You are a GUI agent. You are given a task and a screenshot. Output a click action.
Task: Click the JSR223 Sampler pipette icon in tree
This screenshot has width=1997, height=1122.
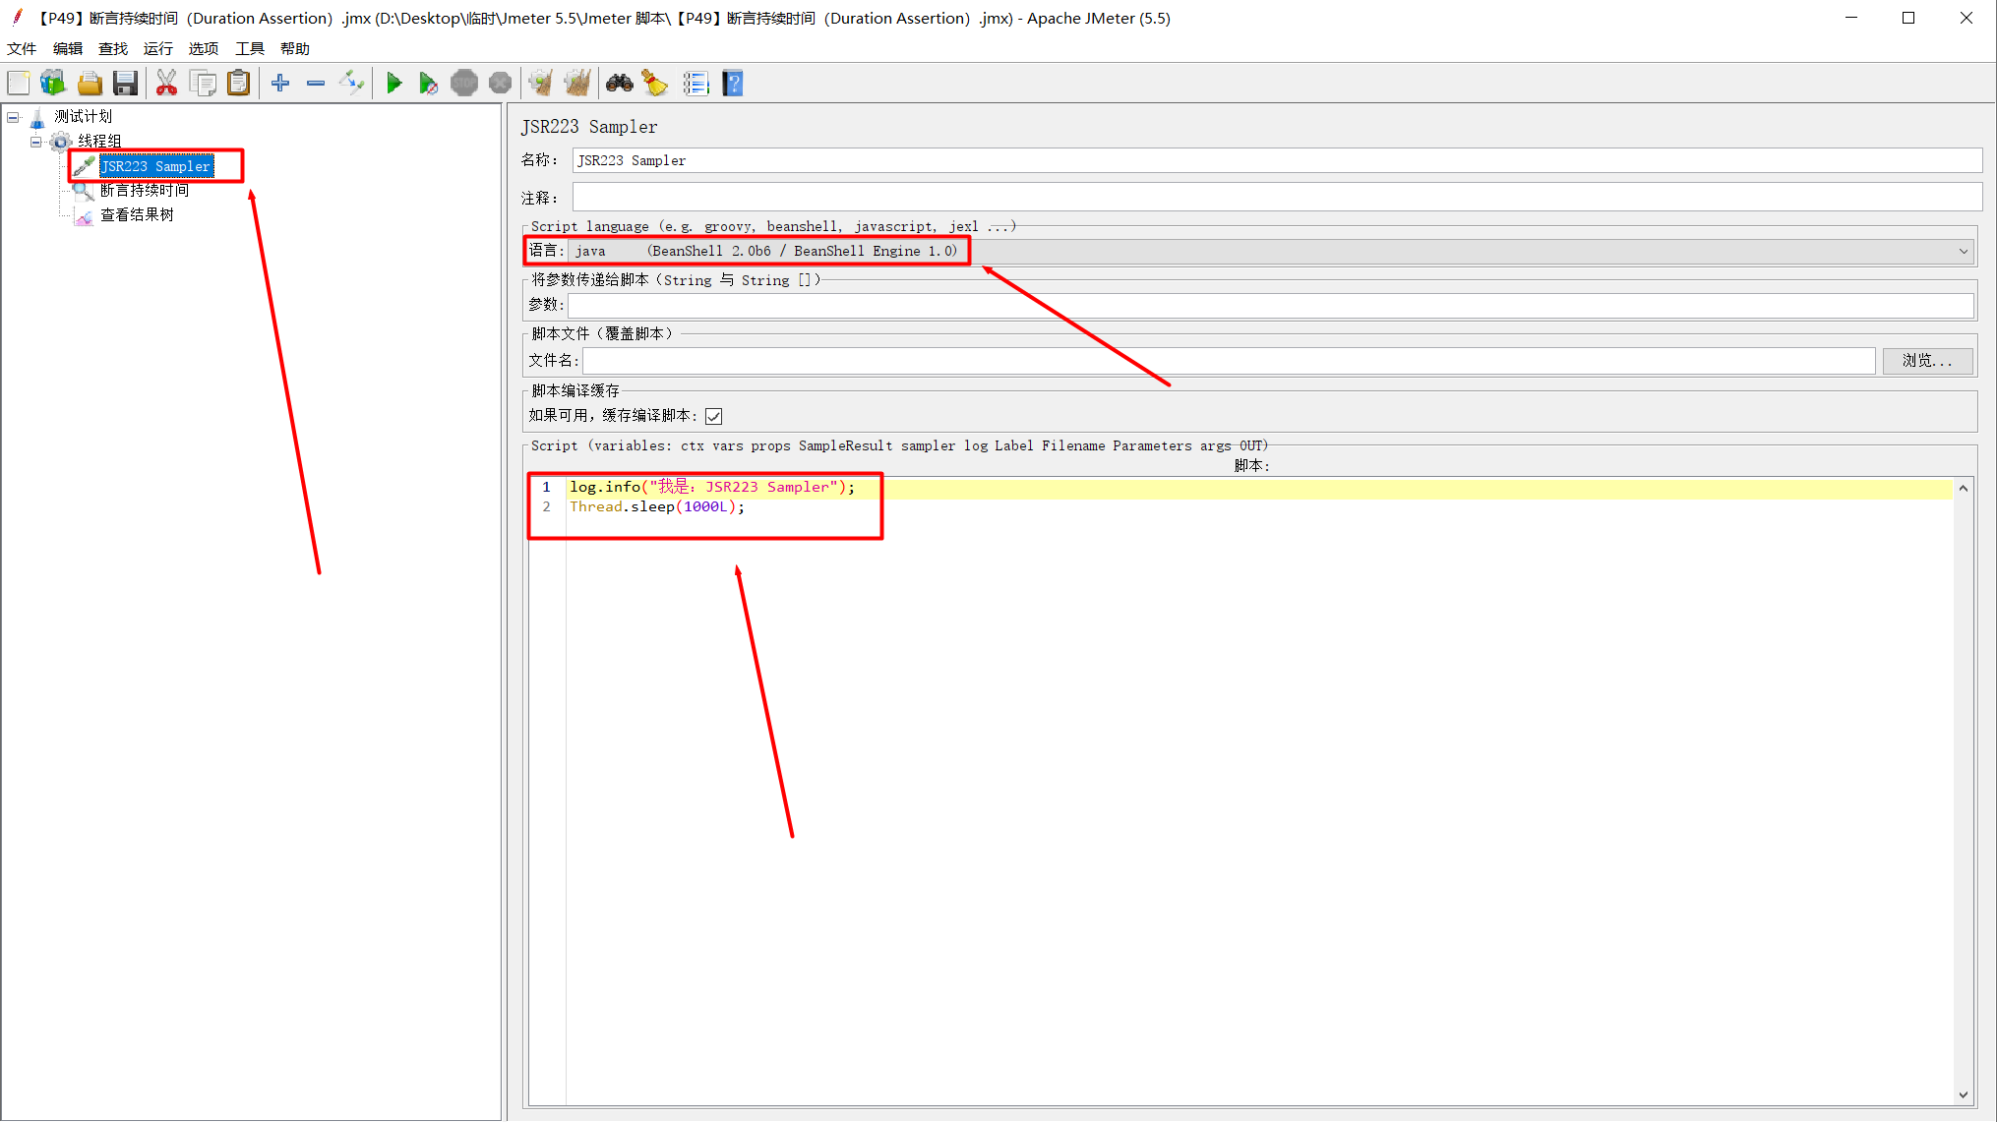tap(85, 166)
